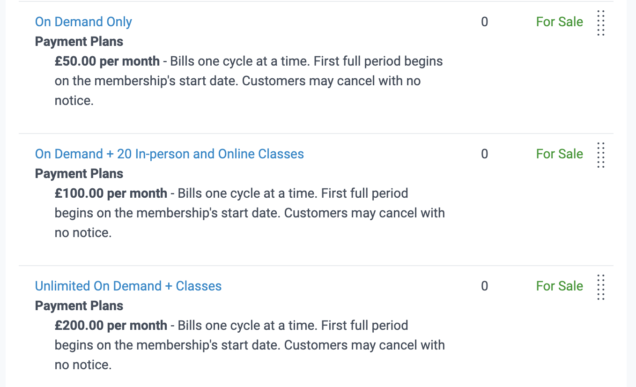Click the grip icon beside Unlimited On Demand + Classes

click(601, 286)
